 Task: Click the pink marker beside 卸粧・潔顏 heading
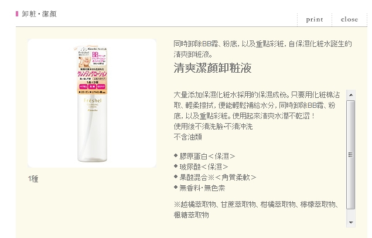(17, 14)
